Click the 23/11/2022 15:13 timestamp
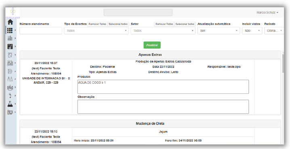The image size is (290, 149). point(46,131)
